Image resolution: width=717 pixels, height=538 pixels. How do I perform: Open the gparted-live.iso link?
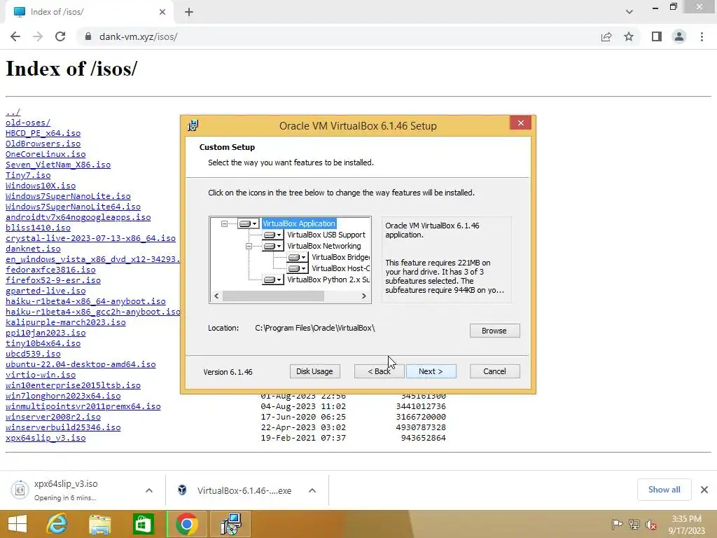pos(46,291)
